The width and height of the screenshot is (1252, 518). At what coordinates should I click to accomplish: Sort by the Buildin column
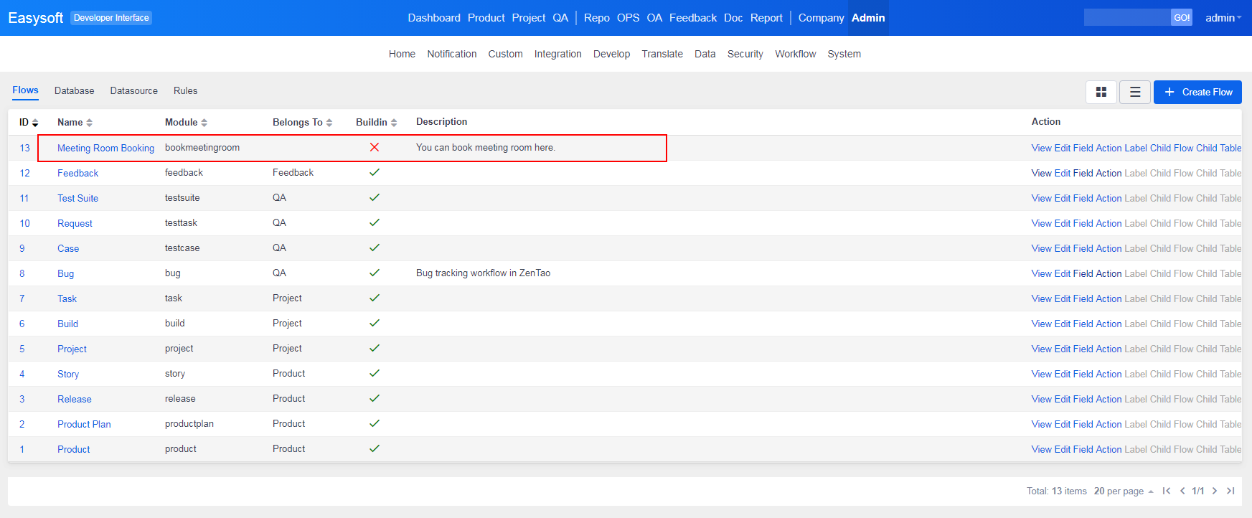376,123
